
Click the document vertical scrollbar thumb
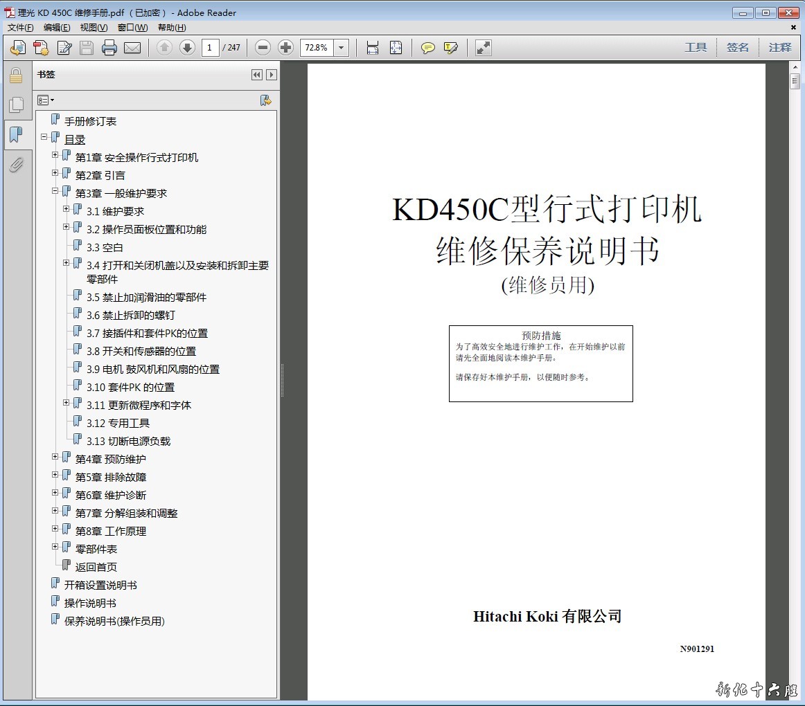795,82
